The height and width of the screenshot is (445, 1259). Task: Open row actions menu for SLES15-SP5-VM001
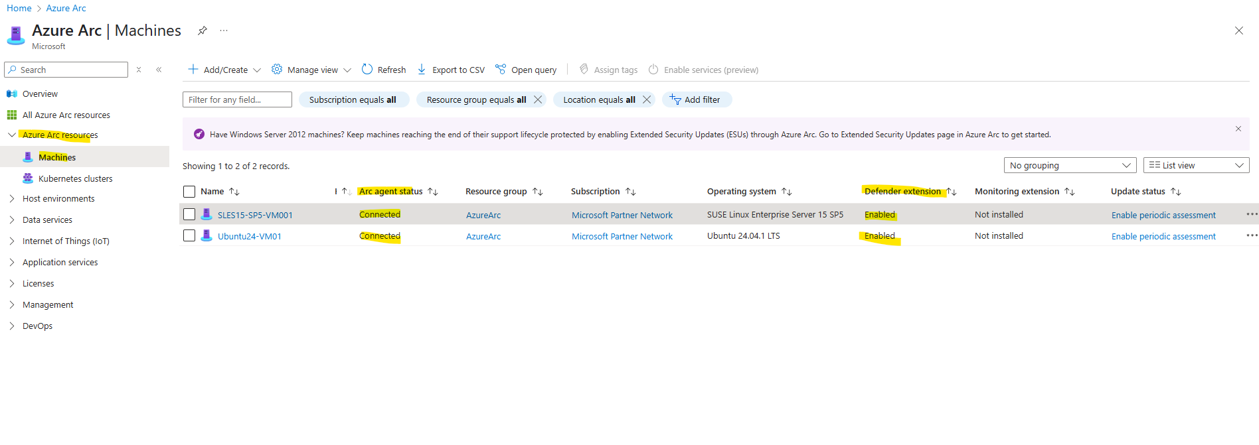[1252, 214]
